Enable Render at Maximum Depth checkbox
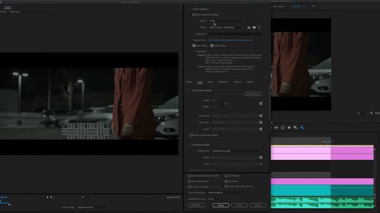This screenshot has height=213, width=380. point(191,135)
